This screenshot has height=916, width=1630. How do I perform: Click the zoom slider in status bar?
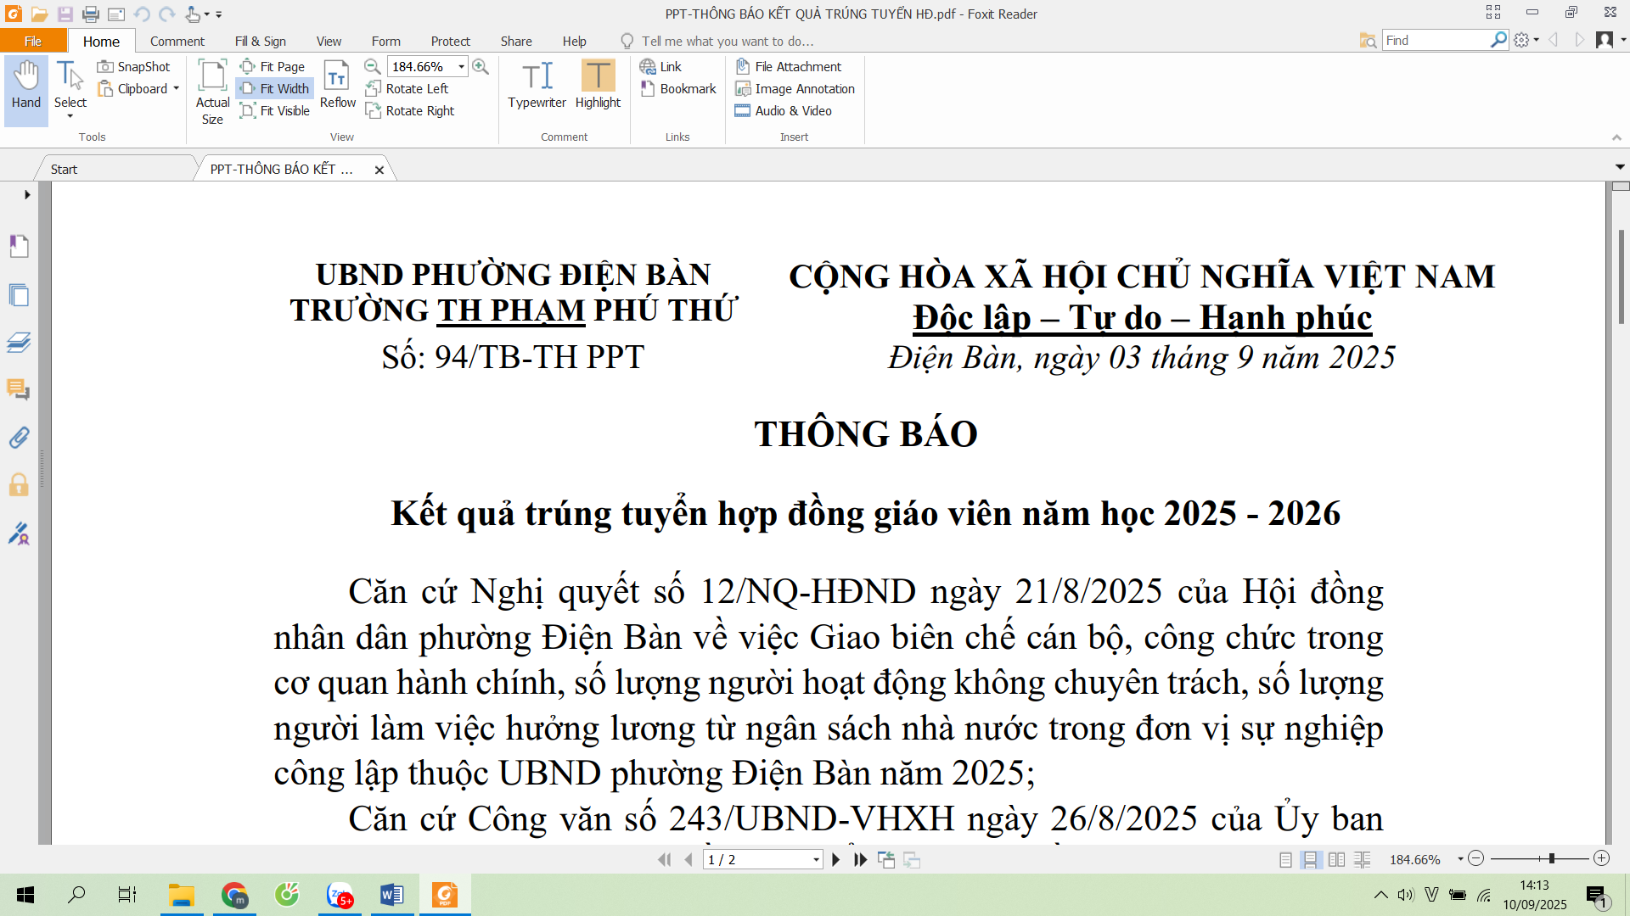1550,858
